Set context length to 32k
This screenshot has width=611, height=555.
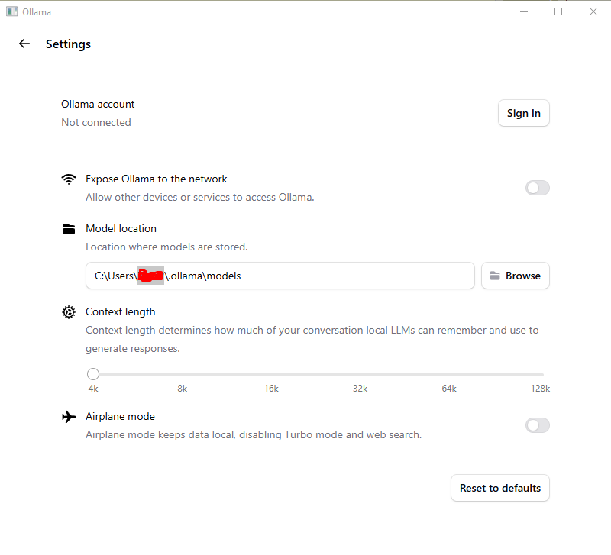tap(360, 389)
